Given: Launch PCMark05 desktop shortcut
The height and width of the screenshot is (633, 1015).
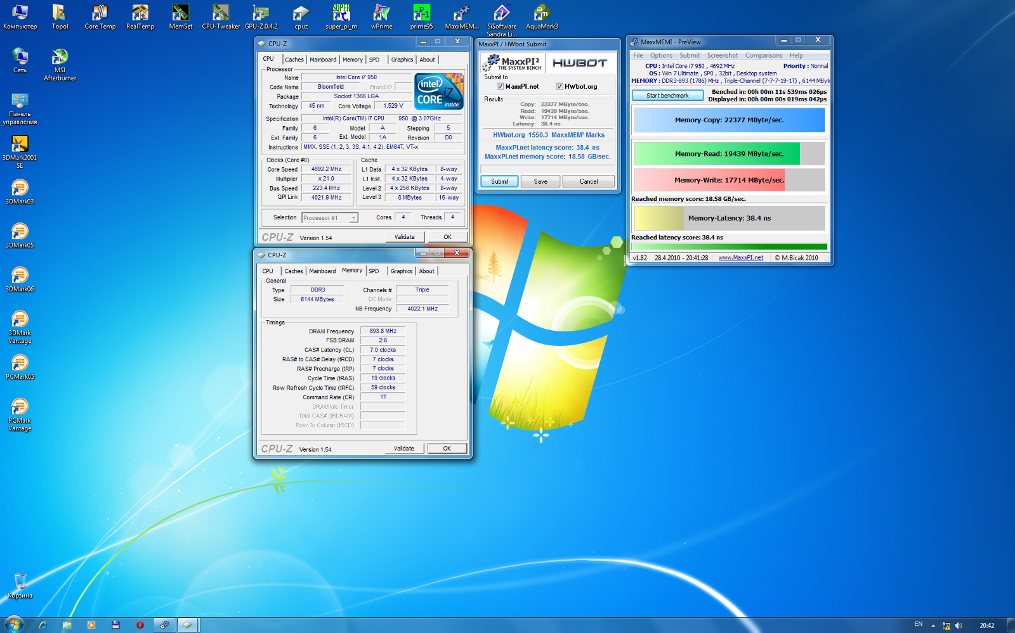Looking at the screenshot, I should (20, 367).
